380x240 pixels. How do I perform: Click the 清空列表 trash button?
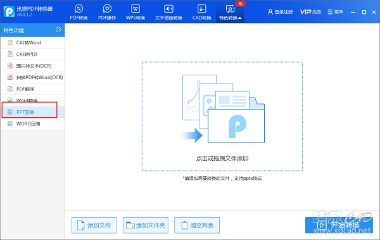click(x=197, y=225)
